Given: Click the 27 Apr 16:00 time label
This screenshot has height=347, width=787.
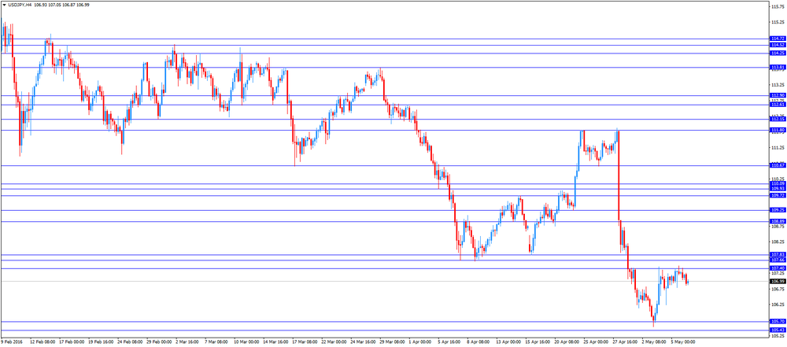Looking at the screenshot, I should [626, 342].
